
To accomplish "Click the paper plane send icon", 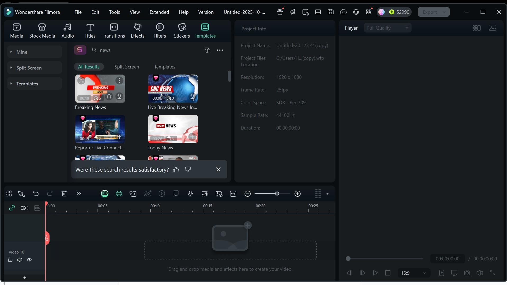I will (x=292, y=12).
